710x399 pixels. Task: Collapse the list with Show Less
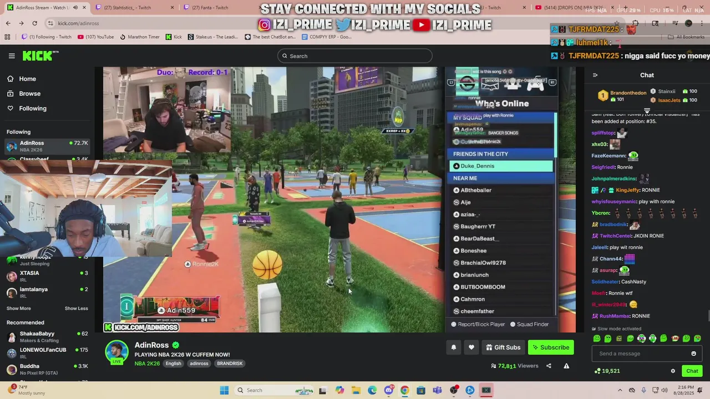(76, 309)
